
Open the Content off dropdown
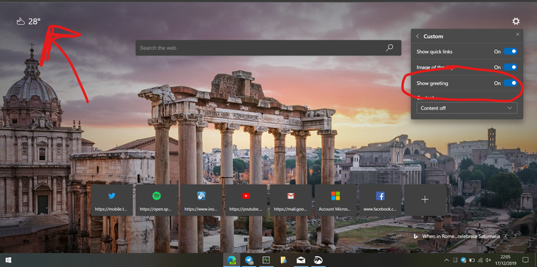(x=467, y=108)
